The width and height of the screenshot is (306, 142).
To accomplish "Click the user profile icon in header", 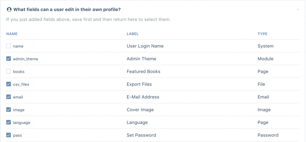I will (9, 9).
